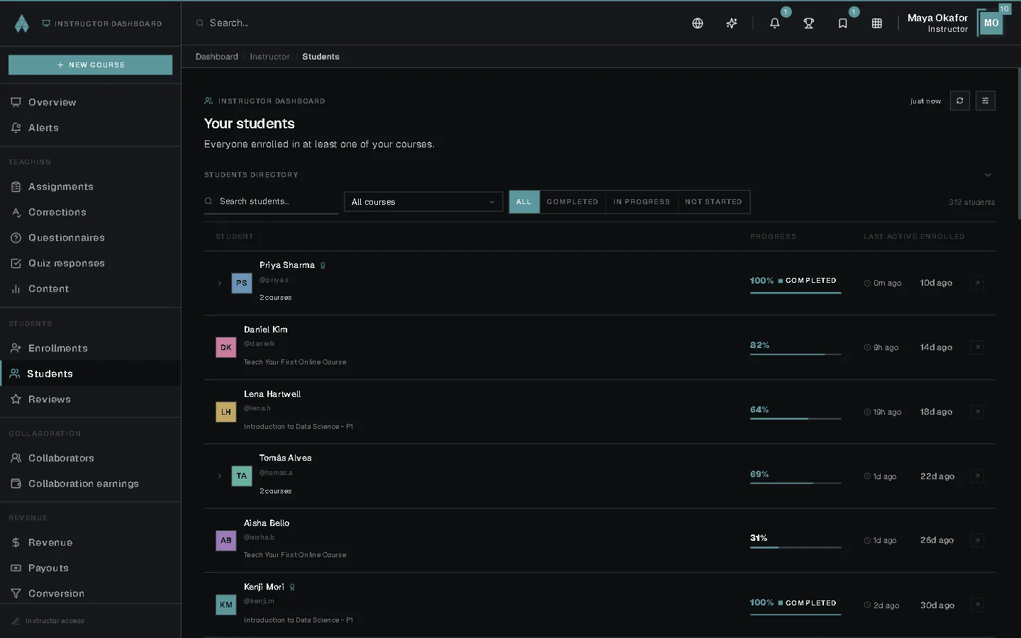Open Kenji Mori's profile arrow icon
Viewport: 1021px width, 638px height.
point(977,605)
